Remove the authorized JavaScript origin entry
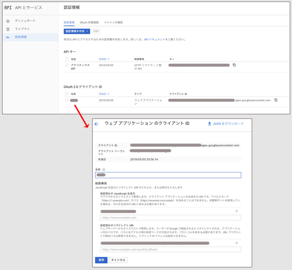This screenshot has width=292, height=270. click(x=236, y=211)
